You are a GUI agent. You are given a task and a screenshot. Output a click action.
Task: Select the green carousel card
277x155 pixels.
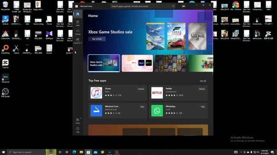(x=201, y=63)
